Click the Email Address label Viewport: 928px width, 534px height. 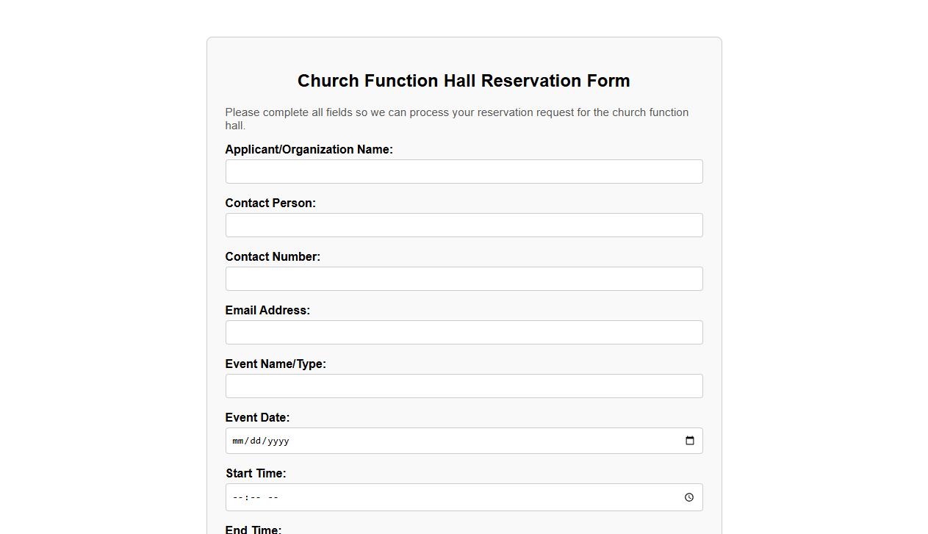coord(267,310)
